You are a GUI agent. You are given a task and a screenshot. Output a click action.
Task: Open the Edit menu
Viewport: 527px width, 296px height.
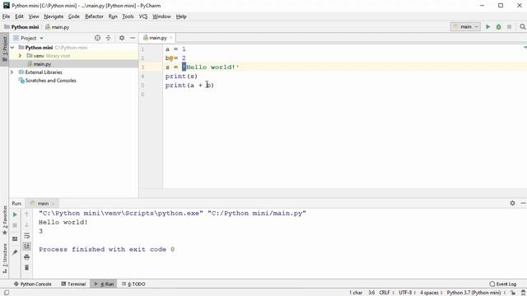(x=19, y=16)
